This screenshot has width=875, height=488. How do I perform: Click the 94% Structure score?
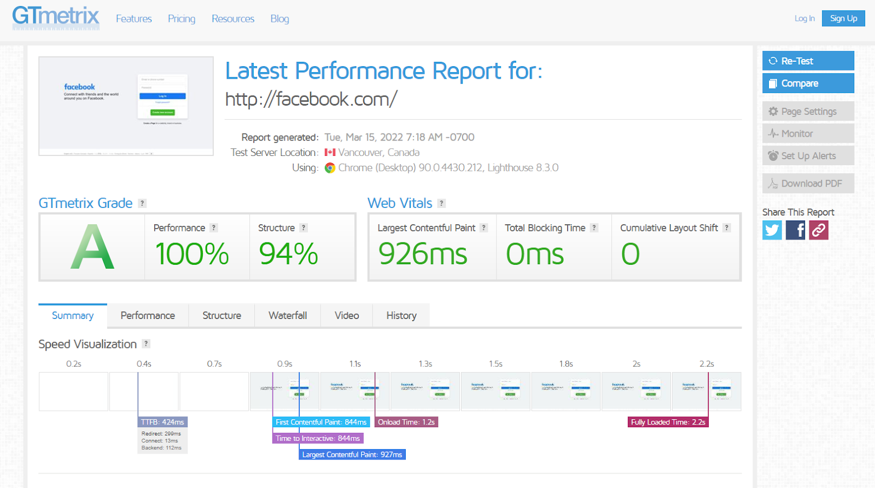288,254
